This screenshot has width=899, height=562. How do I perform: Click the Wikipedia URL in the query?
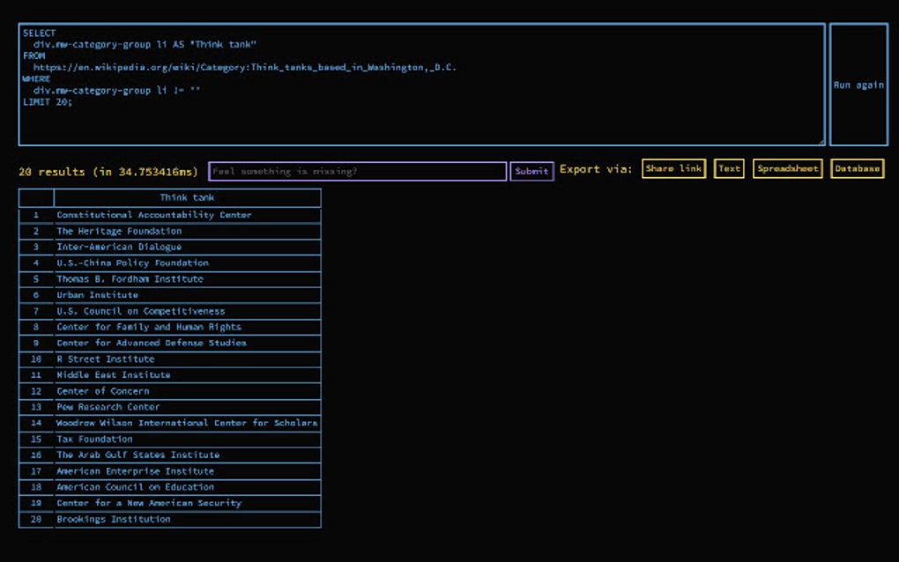pyautogui.click(x=245, y=68)
